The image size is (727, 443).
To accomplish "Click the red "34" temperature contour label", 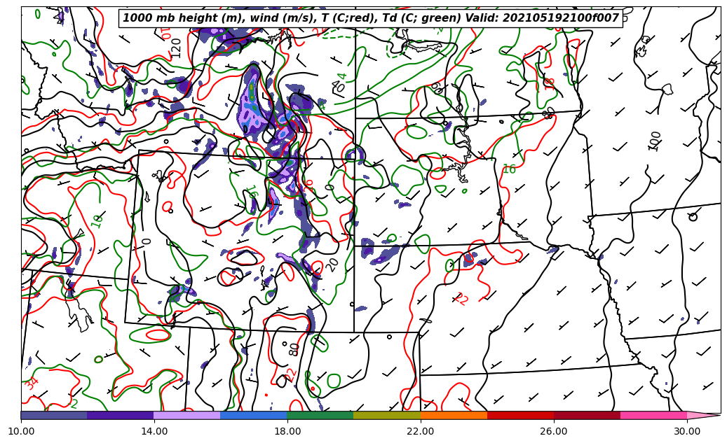I will click(x=31, y=384).
